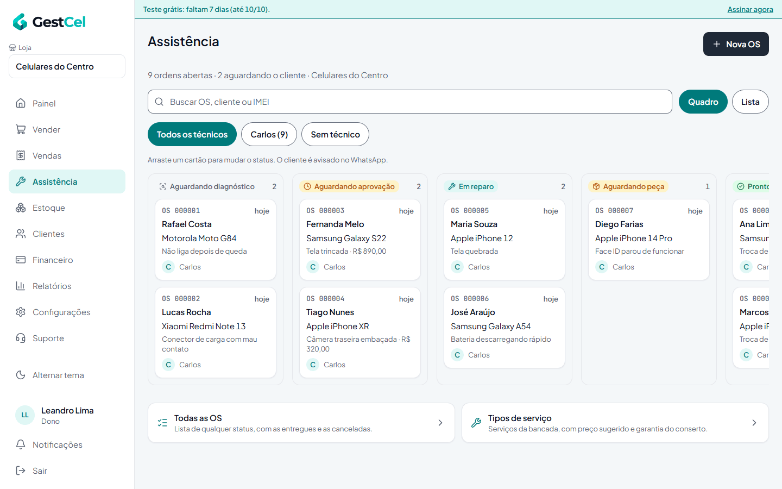Go to the Estoque section
Viewport: 782px width, 489px height.
point(67,208)
